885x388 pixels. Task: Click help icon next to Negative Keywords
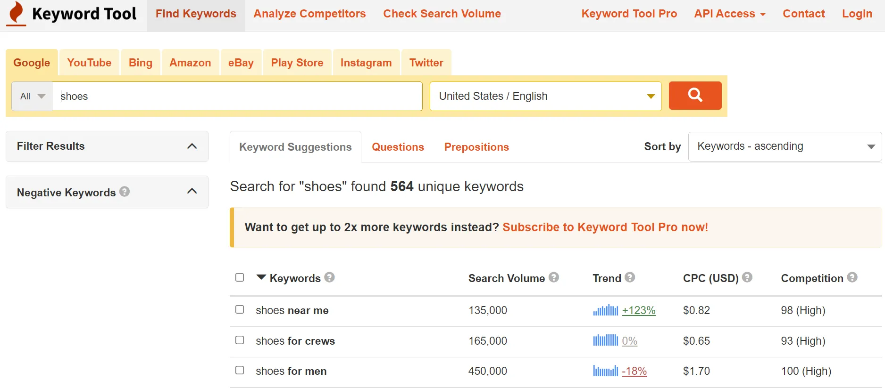tap(125, 192)
